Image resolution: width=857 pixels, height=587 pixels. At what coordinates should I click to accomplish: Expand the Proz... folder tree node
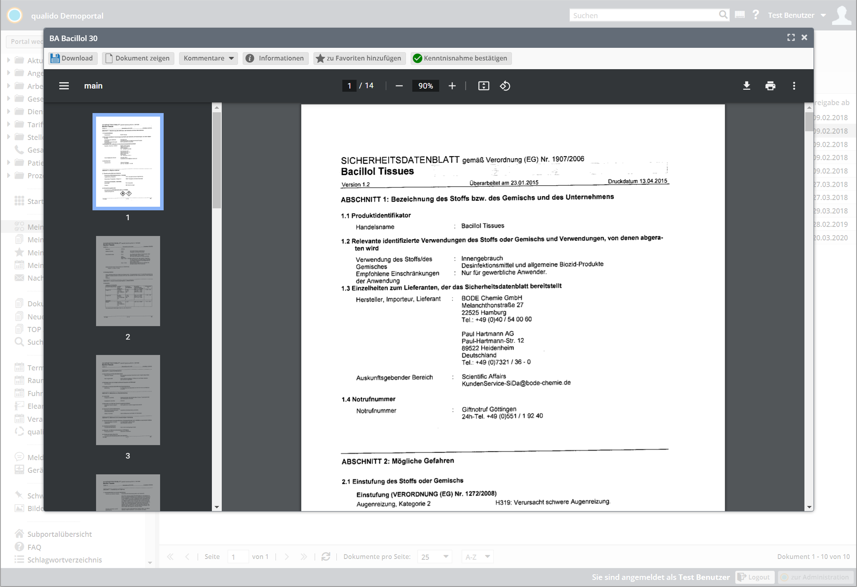pos(9,175)
